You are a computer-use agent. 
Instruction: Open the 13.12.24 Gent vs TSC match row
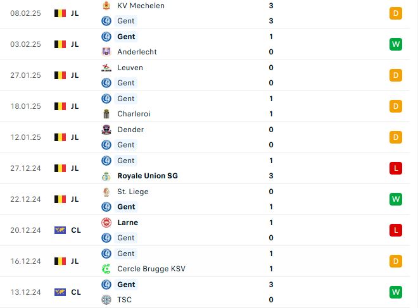coord(205,292)
